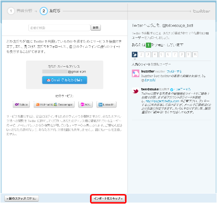Click follow-progress square number 5

162,54
